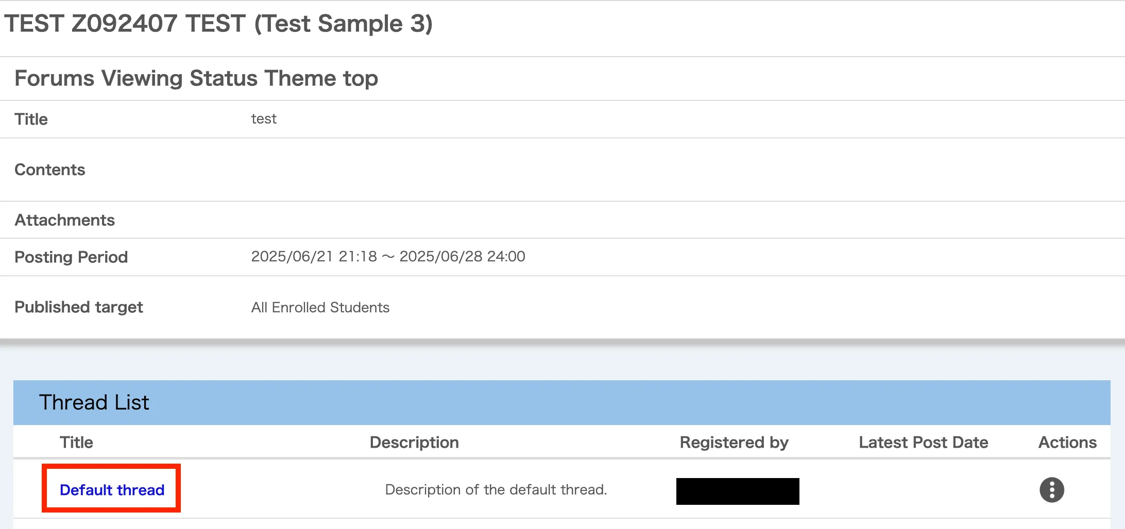The image size is (1125, 529).
Task: Click the forum title value 'test'
Action: coord(264,119)
